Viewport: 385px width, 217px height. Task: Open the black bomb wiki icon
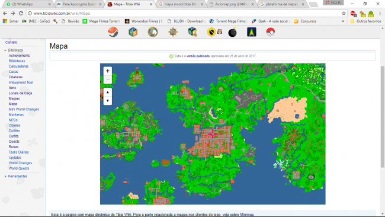pos(232,32)
